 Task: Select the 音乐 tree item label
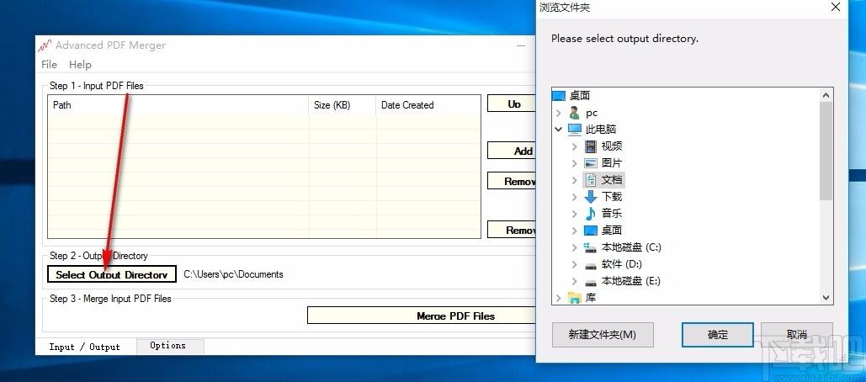(x=612, y=214)
